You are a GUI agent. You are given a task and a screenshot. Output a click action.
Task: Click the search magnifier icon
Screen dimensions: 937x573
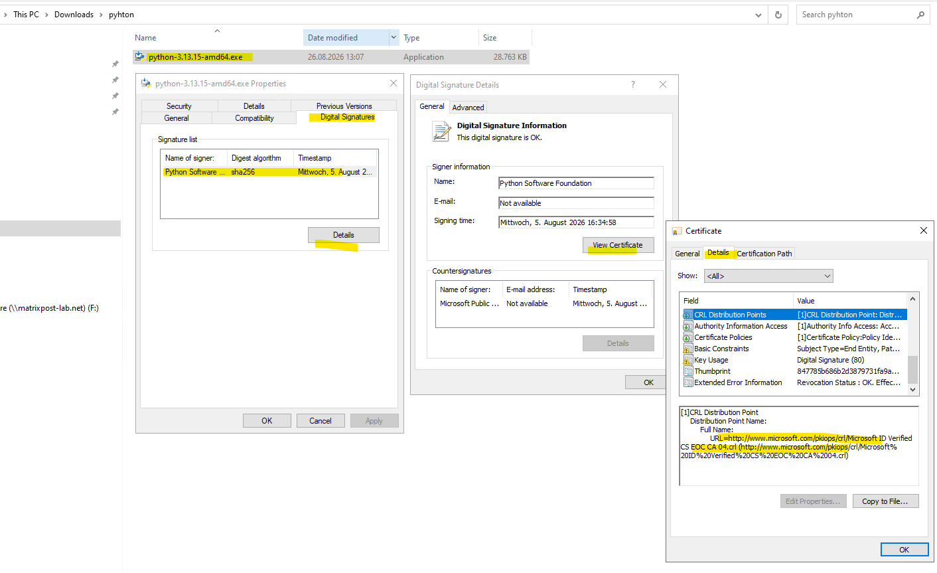920,15
